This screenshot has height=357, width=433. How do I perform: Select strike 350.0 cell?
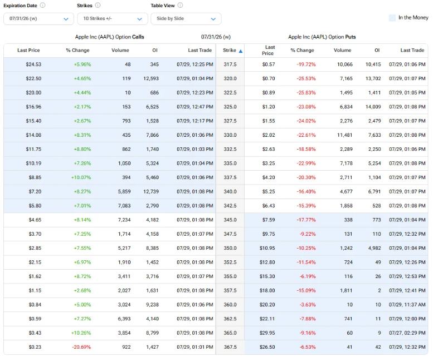[230, 248]
